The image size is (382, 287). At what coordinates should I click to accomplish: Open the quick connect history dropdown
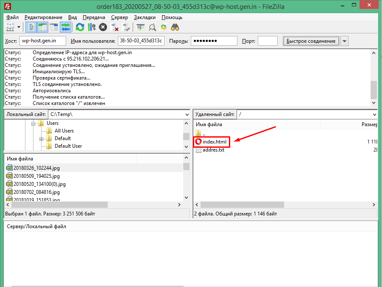click(x=345, y=41)
